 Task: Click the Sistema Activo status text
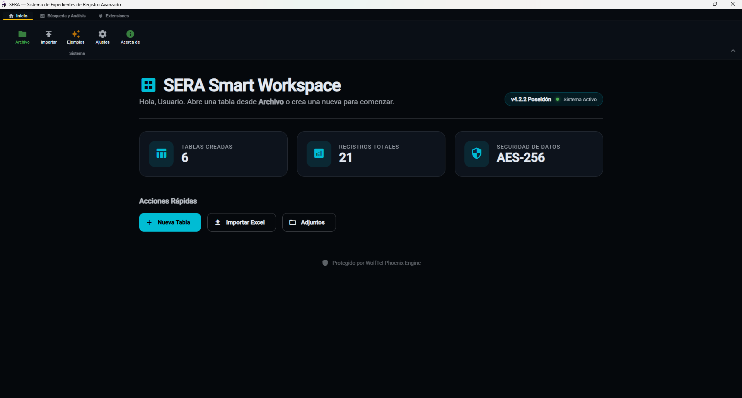click(580, 99)
